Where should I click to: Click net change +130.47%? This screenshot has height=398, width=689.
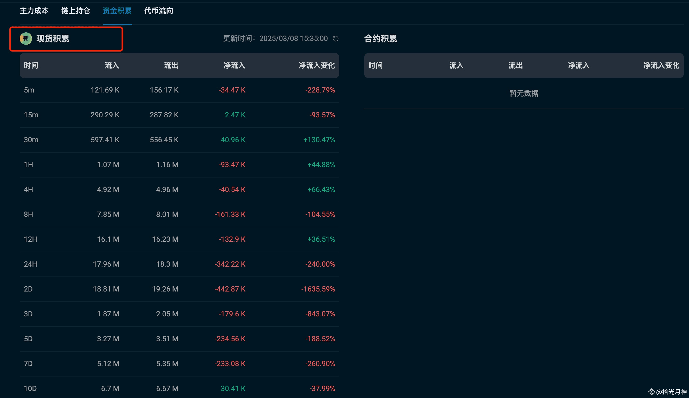point(319,140)
